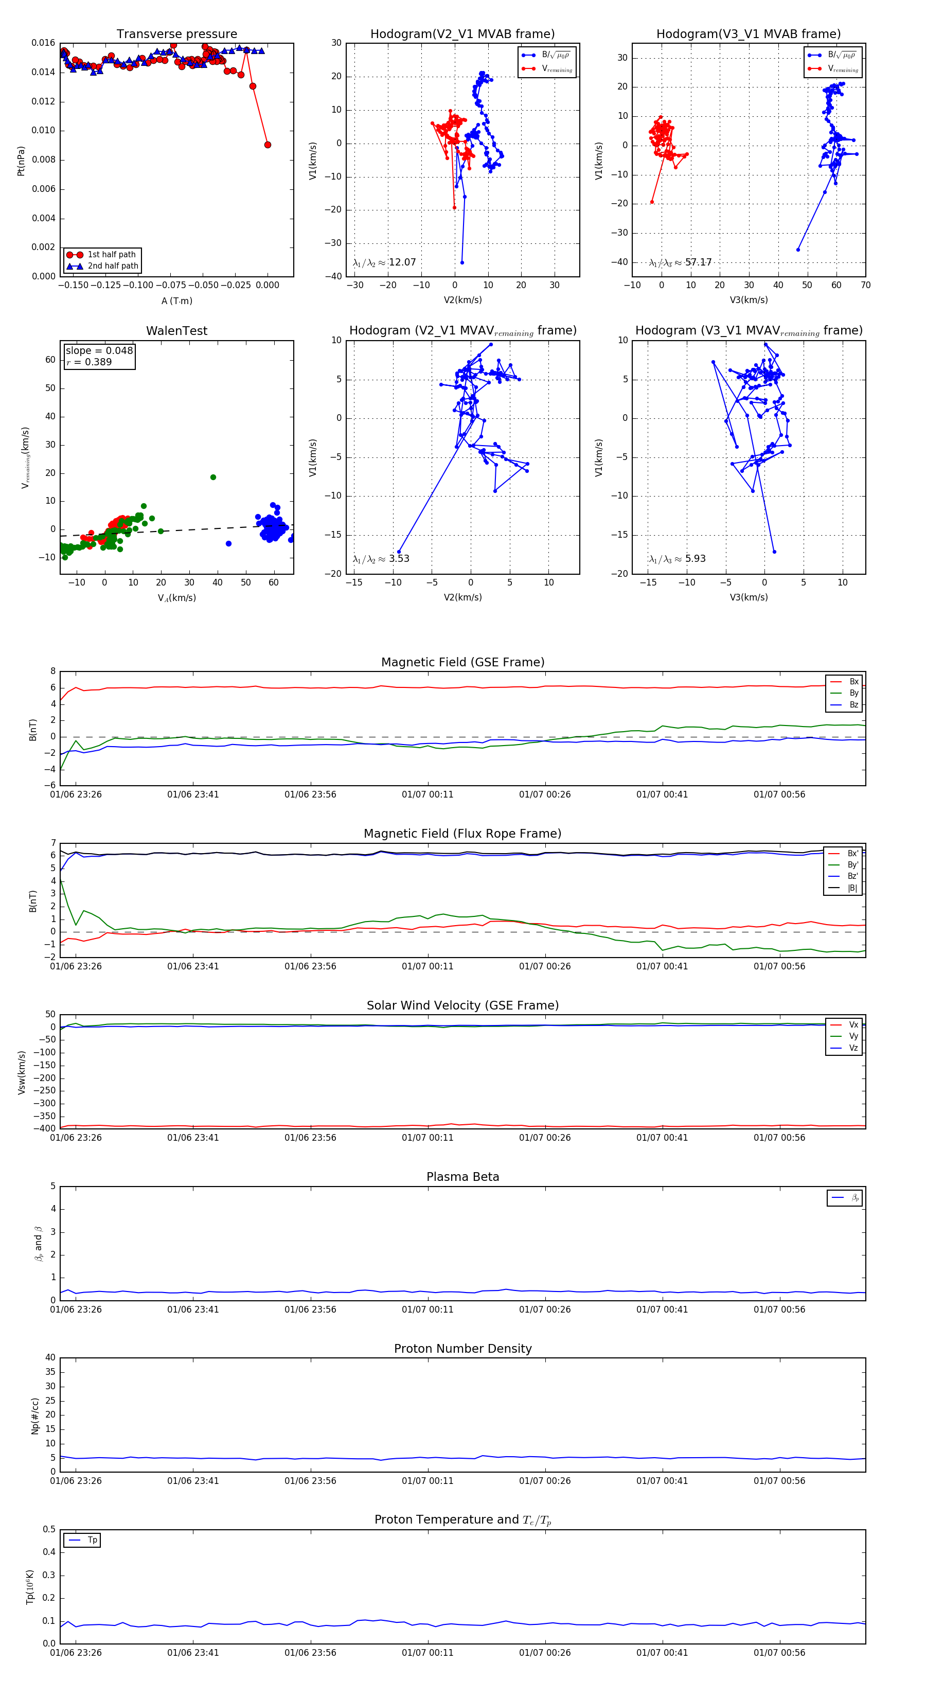
Task: Click the 'Magnetic Field (GSE Frame)' title
Action: [462, 662]
